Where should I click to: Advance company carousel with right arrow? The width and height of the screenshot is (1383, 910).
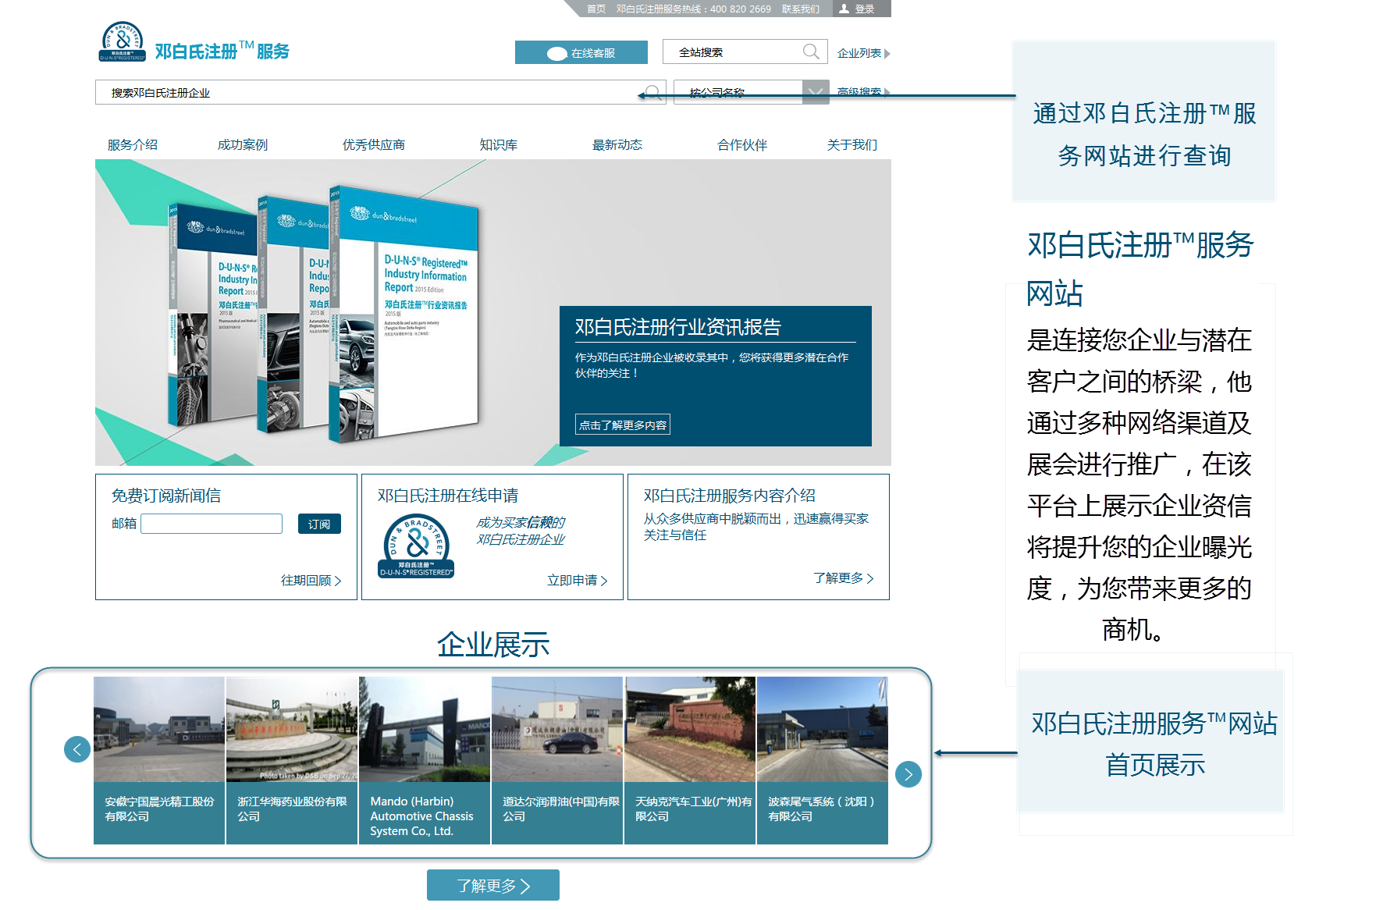[x=908, y=774]
